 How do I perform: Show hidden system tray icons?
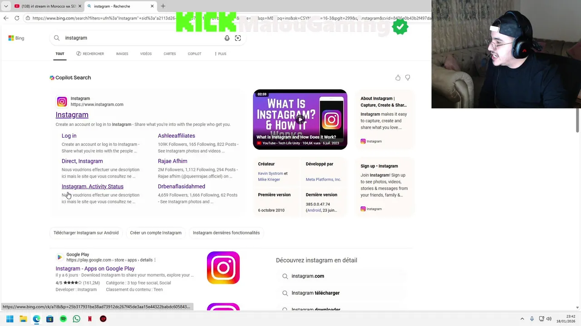[522, 319]
